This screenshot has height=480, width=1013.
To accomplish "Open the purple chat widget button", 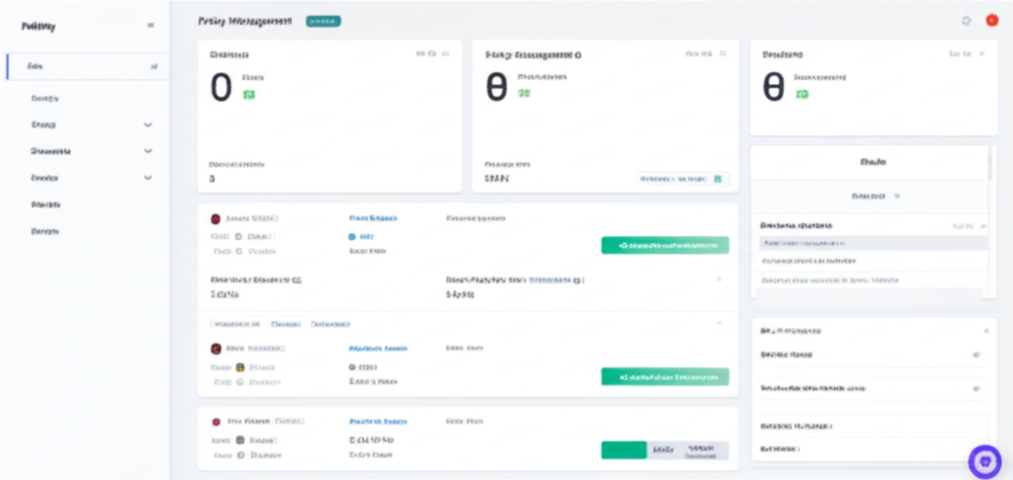I will (984, 461).
